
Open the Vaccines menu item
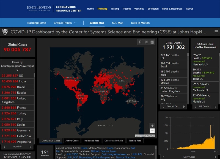[x=139, y=9]
